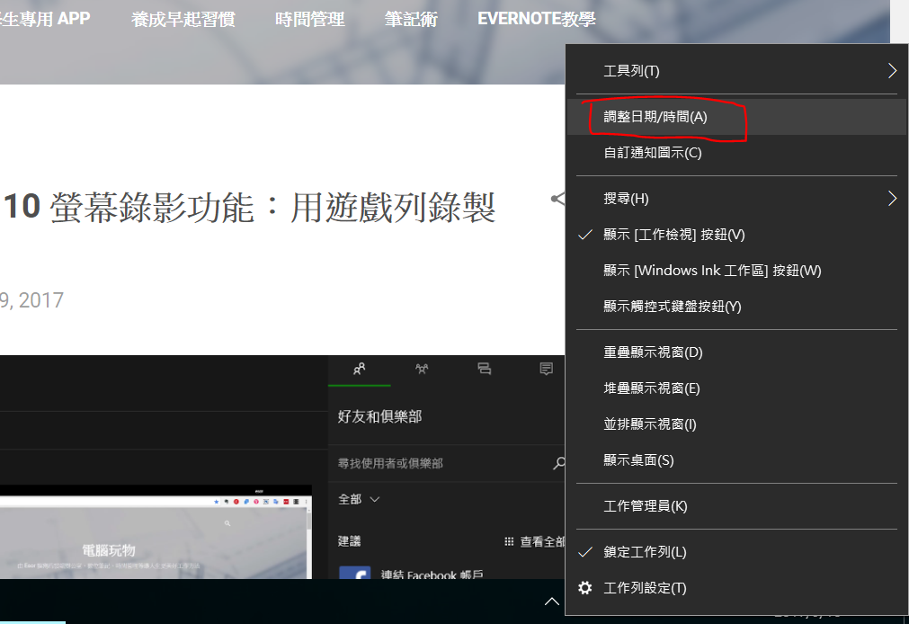Choose 自訂通知圖示(C) from context menu
The image size is (909, 624).
736,153
